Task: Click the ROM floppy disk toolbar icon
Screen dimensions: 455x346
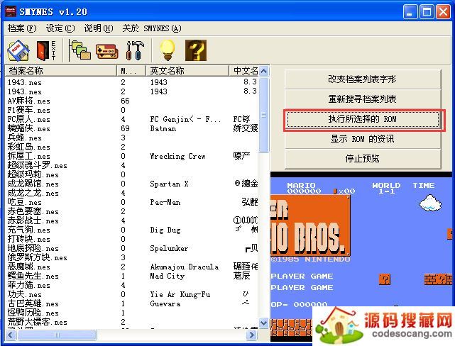Action: [x=18, y=50]
